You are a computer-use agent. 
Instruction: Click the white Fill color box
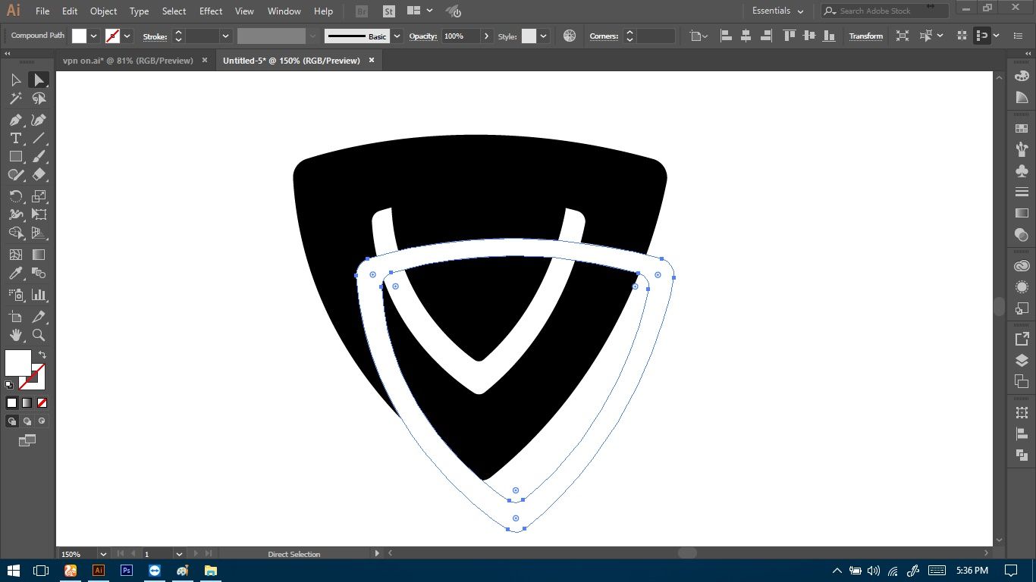(17, 362)
